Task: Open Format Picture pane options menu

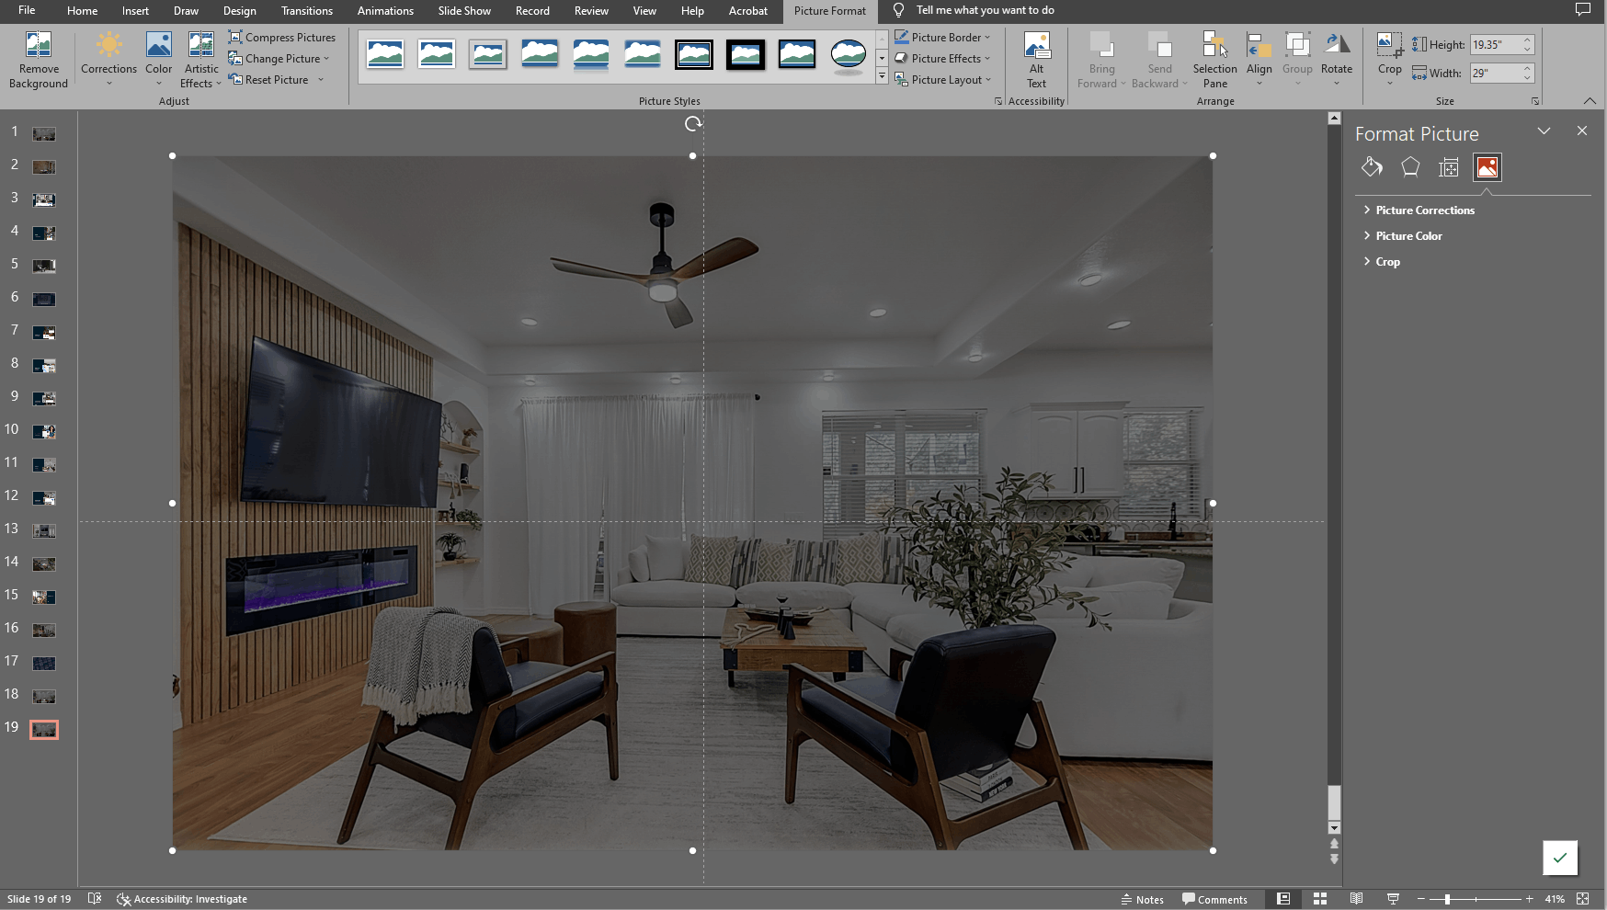Action: (x=1544, y=131)
